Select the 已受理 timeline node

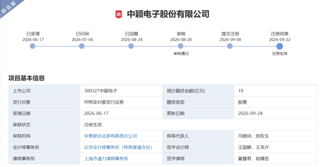pyautogui.click(x=32, y=46)
